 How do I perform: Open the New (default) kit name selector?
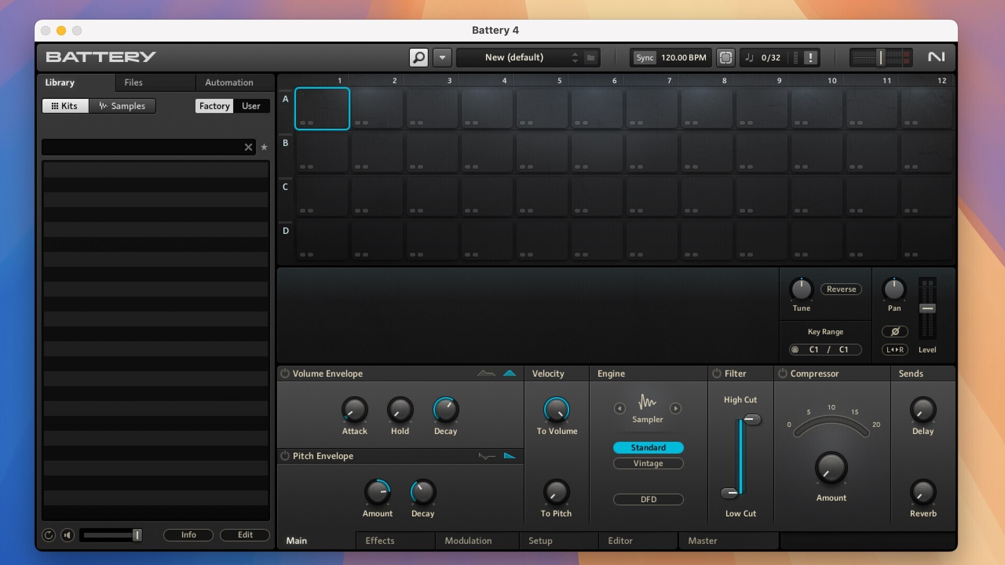pos(514,58)
